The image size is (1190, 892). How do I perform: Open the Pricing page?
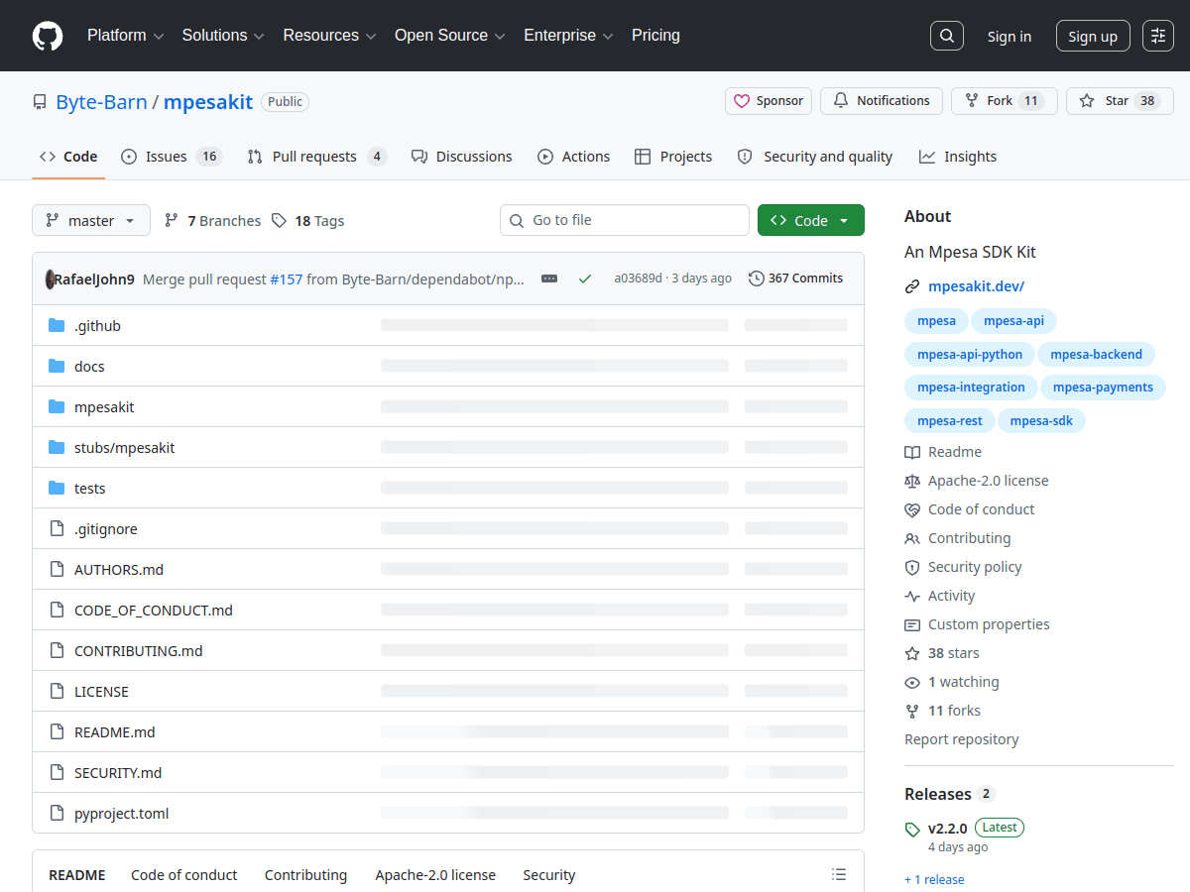point(655,36)
